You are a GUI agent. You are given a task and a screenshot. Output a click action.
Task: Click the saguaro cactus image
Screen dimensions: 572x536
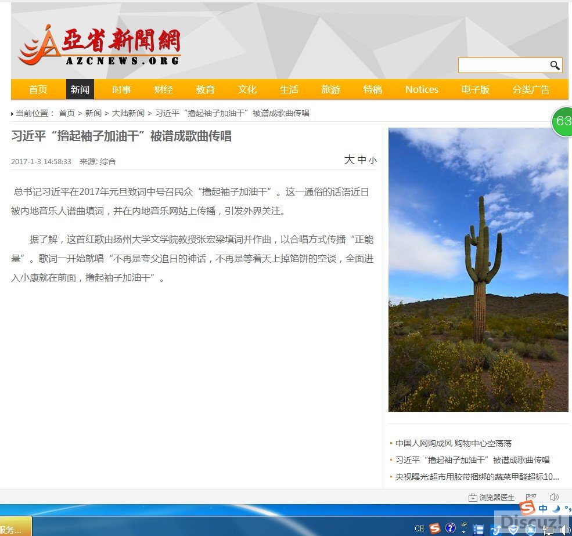coord(478,270)
